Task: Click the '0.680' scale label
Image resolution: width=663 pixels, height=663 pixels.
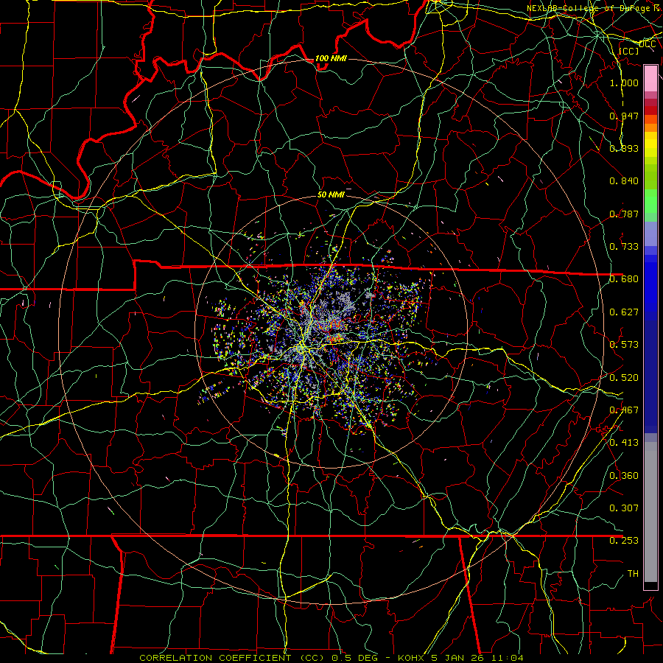Action: click(x=624, y=279)
